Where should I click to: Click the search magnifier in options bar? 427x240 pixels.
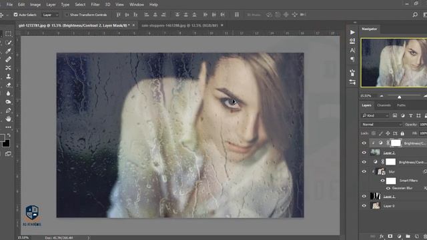coord(415,15)
